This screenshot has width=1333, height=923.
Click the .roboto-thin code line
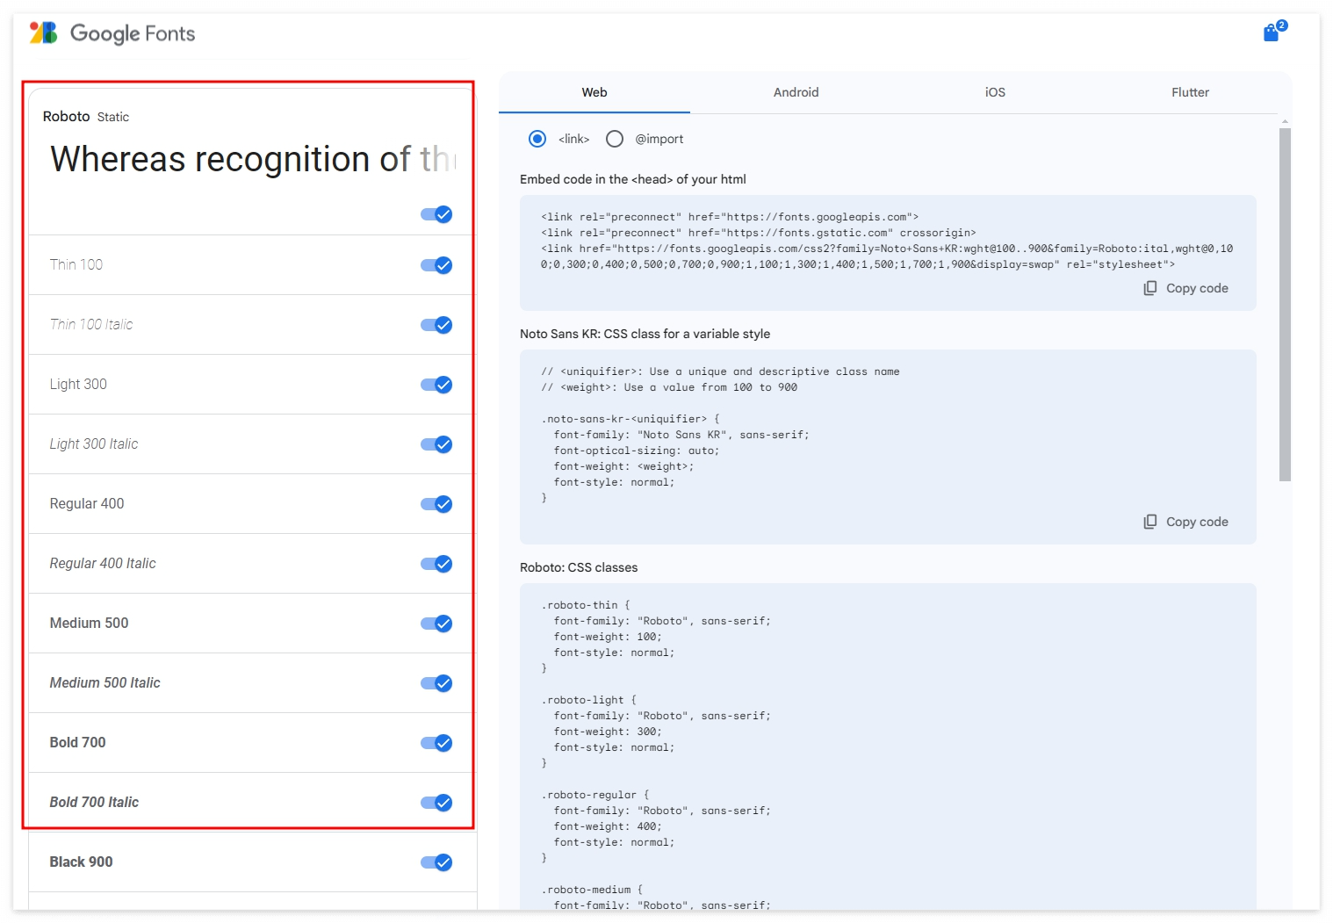click(x=586, y=605)
